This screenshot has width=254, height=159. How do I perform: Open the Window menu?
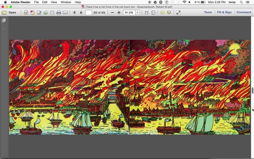(66, 2)
